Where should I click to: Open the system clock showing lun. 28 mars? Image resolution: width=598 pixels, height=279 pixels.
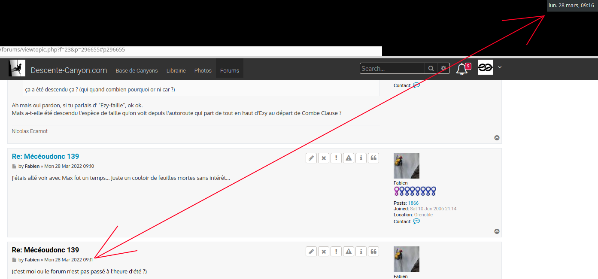pos(571,6)
